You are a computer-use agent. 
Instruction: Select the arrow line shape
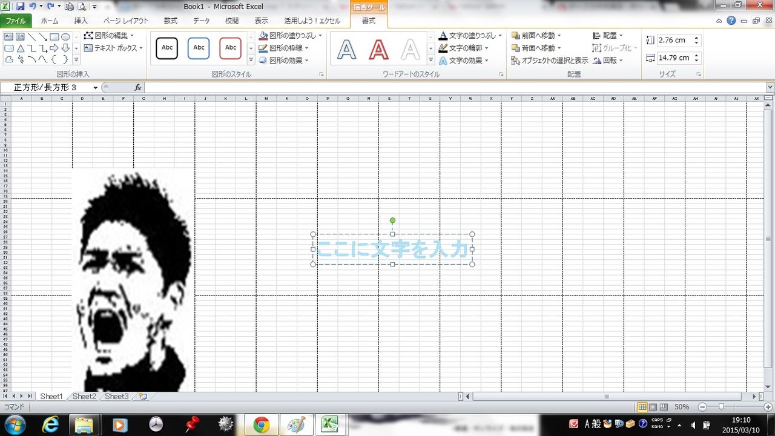pyautogui.click(x=43, y=37)
